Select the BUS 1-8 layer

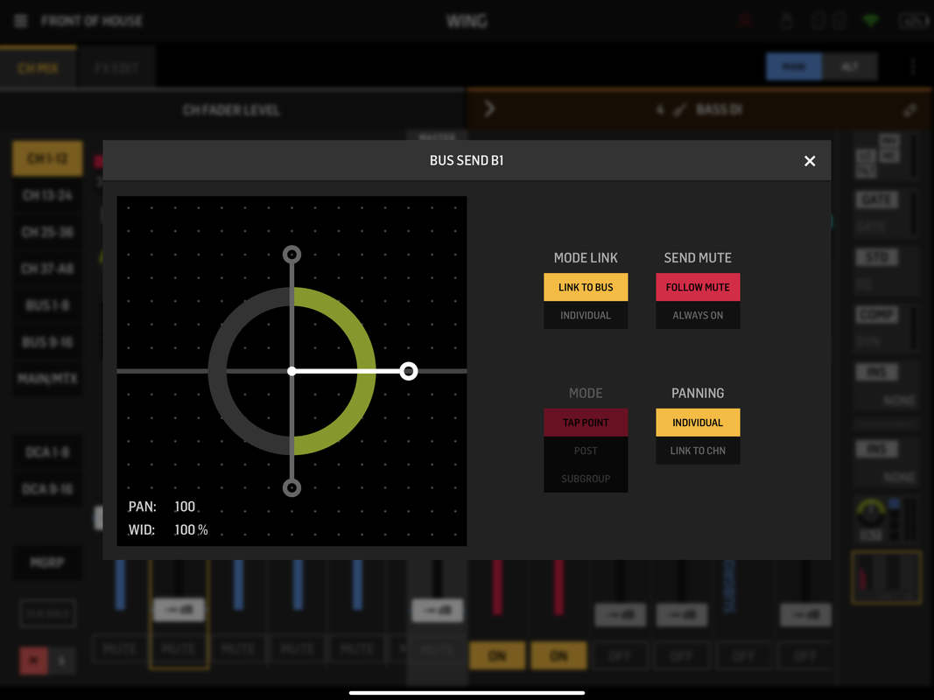[47, 305]
